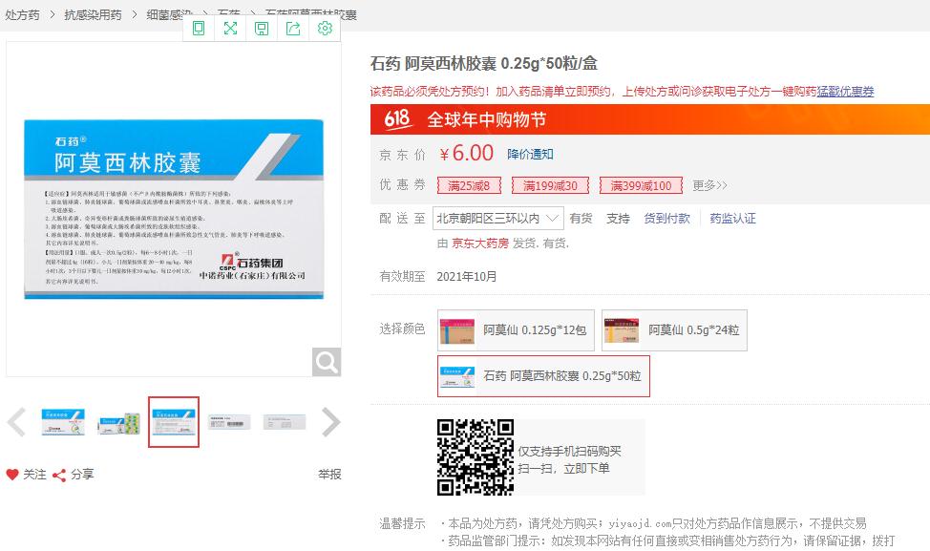Click the 分享 share icon
Image resolution: width=930 pixels, height=551 pixels.
(x=59, y=475)
